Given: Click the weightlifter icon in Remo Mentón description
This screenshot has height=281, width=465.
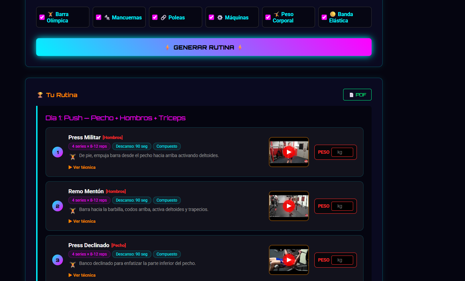Looking at the screenshot, I should [73, 210].
